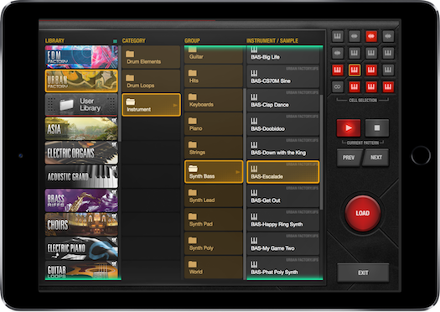440x312 pixels.
Task: Open the Drum Loops category folder
Action: tap(151, 81)
